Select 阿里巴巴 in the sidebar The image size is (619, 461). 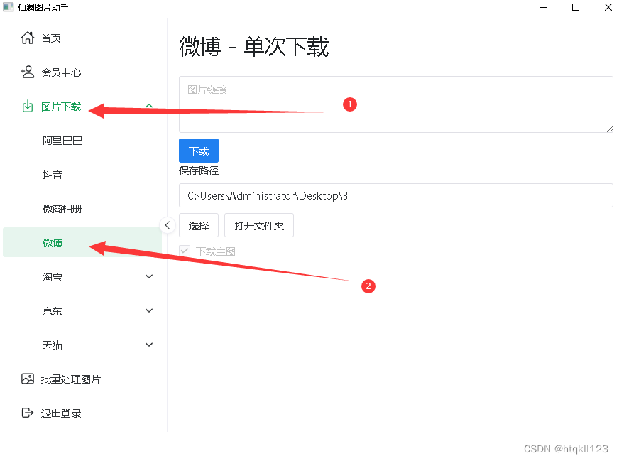(82, 141)
